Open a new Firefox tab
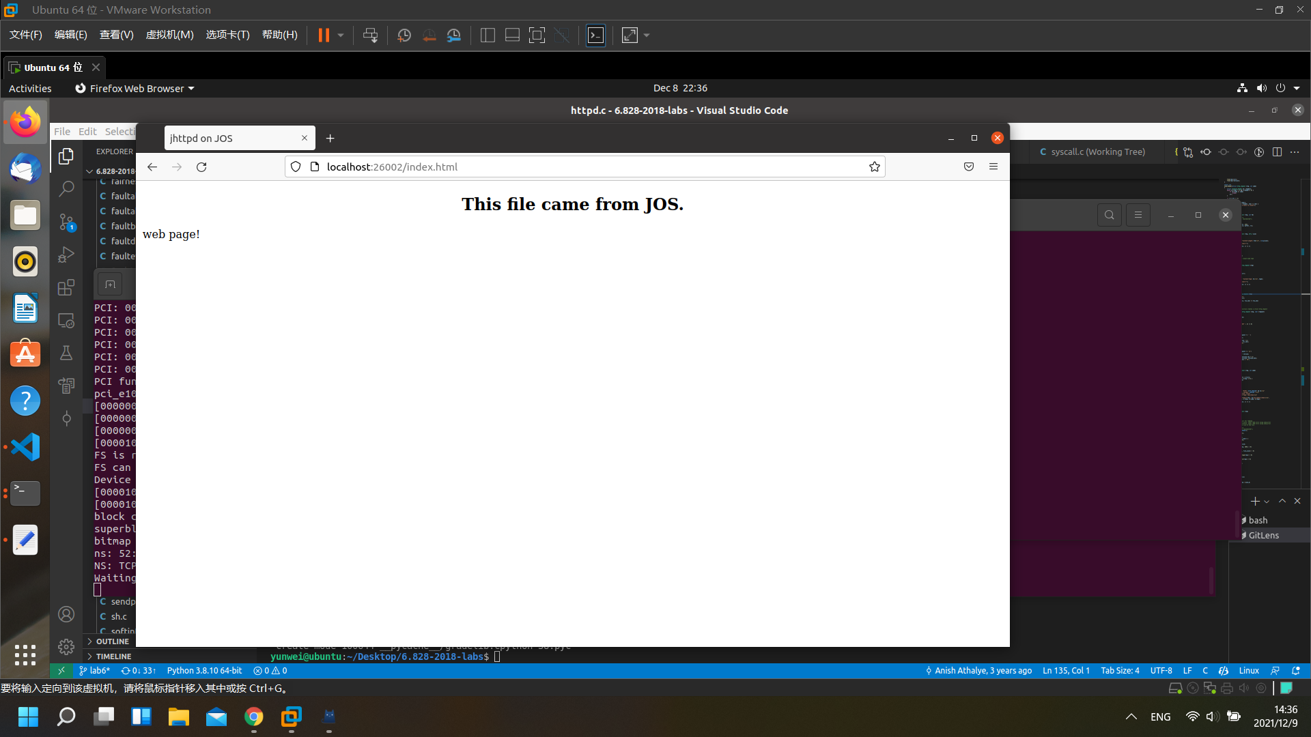The width and height of the screenshot is (1311, 737). pyautogui.click(x=330, y=139)
